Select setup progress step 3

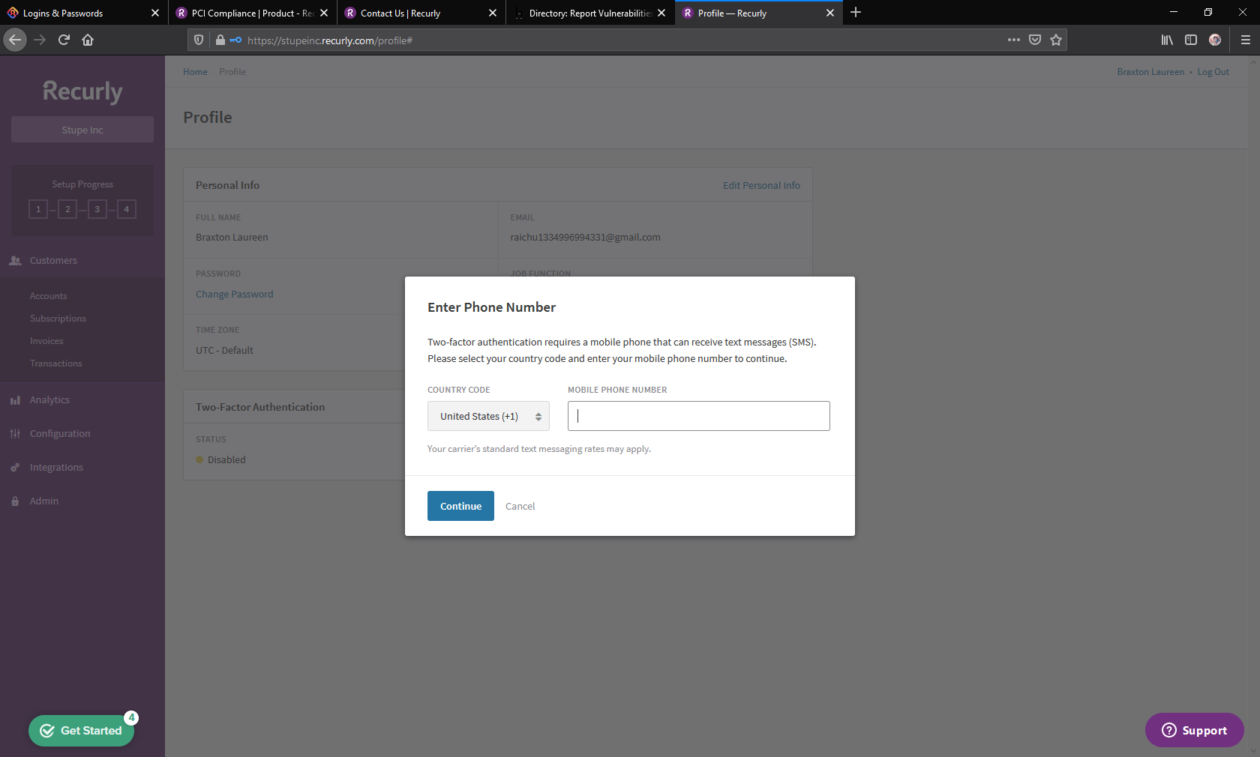97,209
